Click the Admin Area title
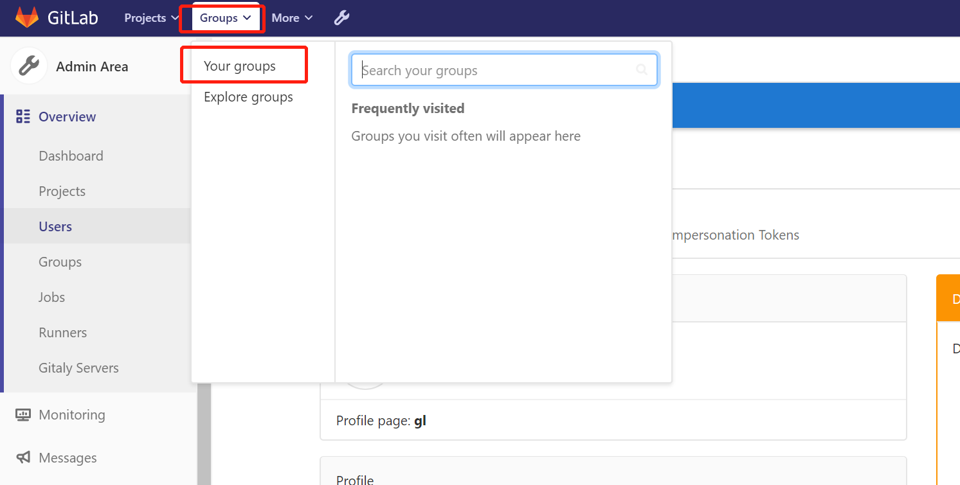960x485 pixels. tap(92, 67)
